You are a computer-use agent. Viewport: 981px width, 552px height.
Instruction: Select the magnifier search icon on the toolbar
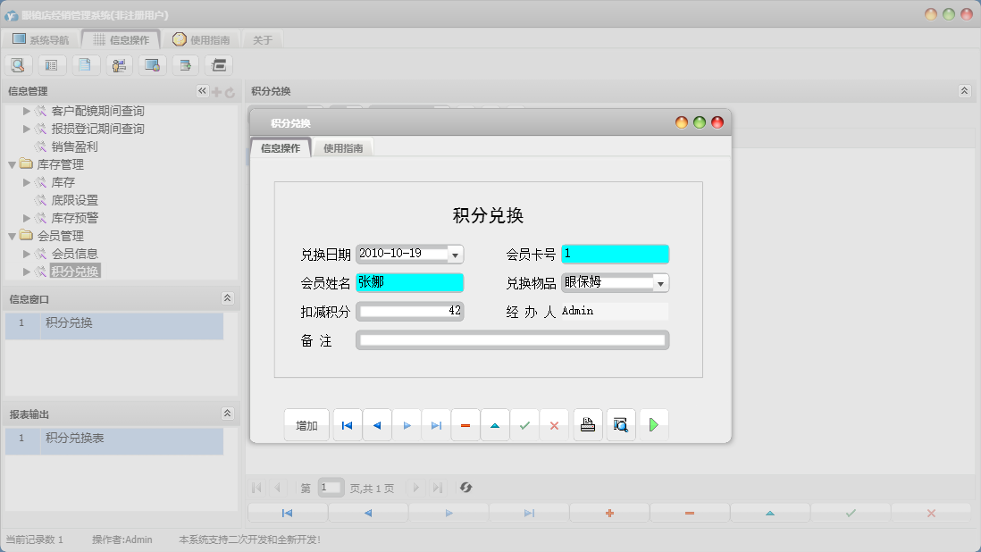click(x=18, y=64)
